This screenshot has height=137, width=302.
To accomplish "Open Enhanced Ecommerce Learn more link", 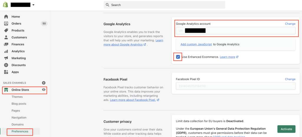I will point(227,57).
